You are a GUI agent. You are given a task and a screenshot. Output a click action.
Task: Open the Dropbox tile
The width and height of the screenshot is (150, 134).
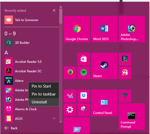84,96
